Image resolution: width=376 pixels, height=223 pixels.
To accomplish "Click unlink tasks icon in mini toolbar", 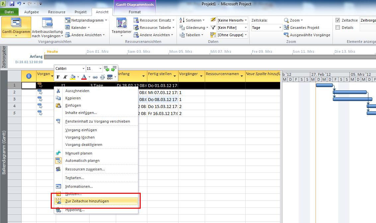I will [x=103, y=77].
